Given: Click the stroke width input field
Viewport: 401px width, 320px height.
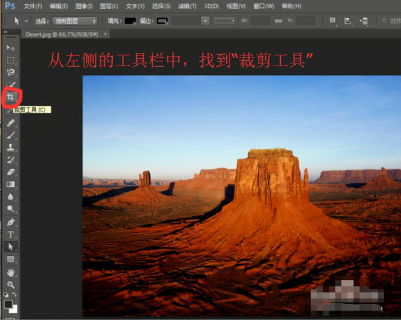Looking at the screenshot, I should pyautogui.click(x=186, y=21).
